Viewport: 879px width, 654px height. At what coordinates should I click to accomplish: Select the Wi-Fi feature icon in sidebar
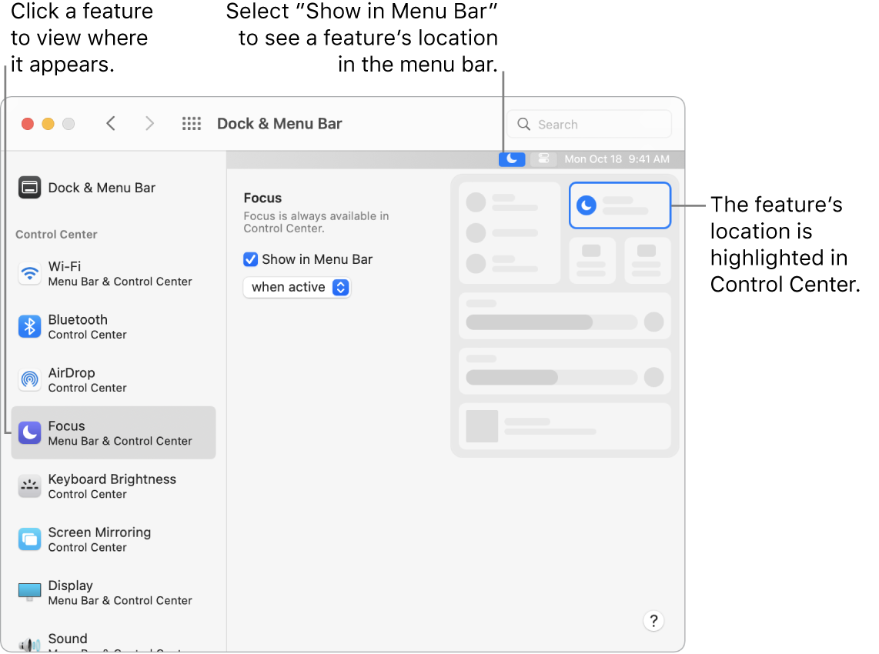[x=29, y=273]
